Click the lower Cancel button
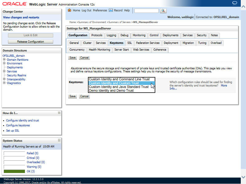The width and height of the screenshot is (246, 184). 84,96
